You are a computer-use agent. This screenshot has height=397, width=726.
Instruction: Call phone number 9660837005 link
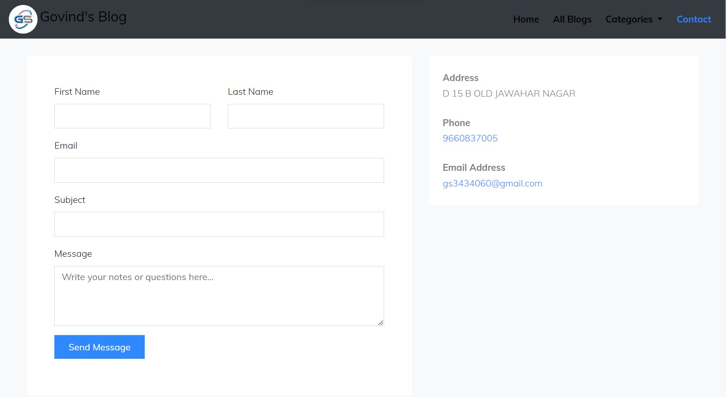click(470, 138)
